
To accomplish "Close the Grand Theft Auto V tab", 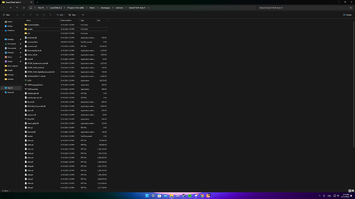I will (x=31, y=2).
